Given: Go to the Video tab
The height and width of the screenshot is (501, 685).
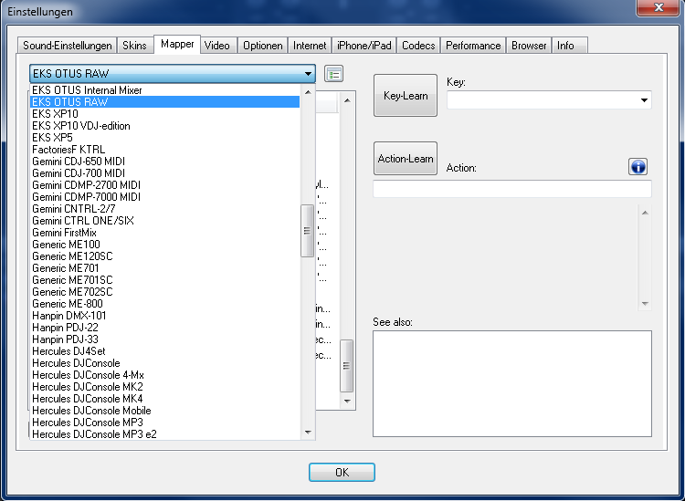Looking at the screenshot, I should tap(217, 46).
